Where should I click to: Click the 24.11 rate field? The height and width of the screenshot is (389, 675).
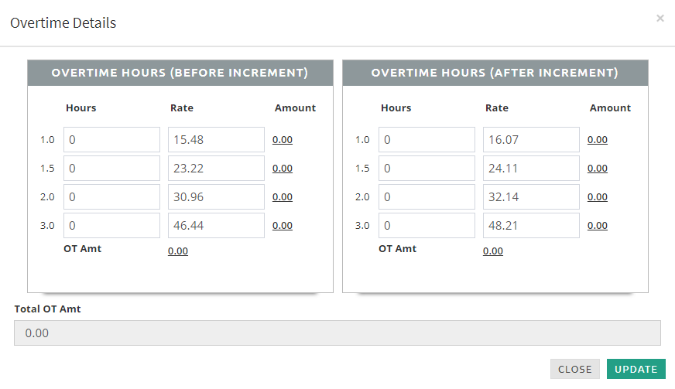531,169
